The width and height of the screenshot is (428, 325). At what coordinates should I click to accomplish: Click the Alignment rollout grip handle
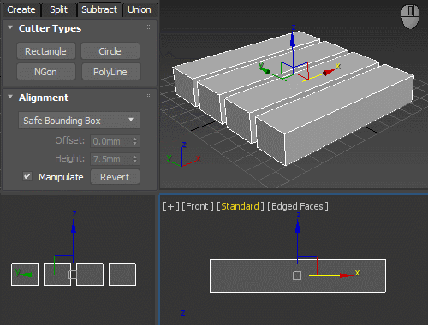click(147, 97)
